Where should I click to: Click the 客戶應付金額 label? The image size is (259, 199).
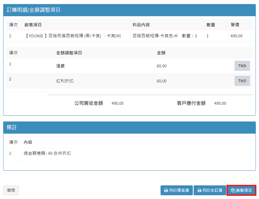click(x=191, y=103)
